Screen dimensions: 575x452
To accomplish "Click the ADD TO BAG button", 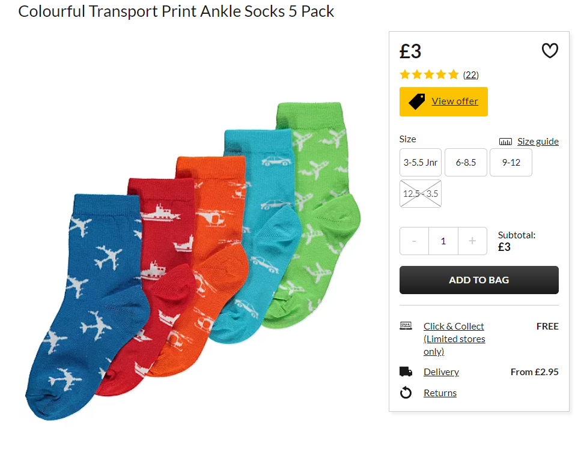I will pyautogui.click(x=479, y=280).
